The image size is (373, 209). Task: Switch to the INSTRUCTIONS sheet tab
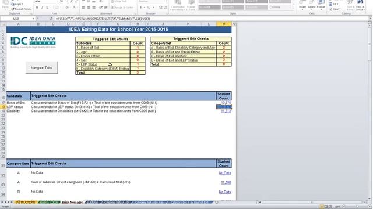pos(26,203)
